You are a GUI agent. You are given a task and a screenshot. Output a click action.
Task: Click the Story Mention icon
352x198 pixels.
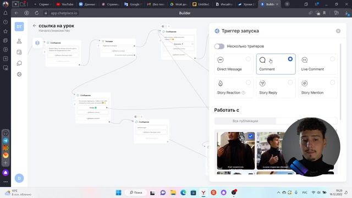(304, 83)
